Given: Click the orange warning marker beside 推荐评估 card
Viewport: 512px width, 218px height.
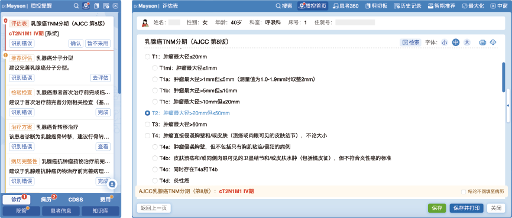Looking at the screenshot, I should tap(5, 55).
